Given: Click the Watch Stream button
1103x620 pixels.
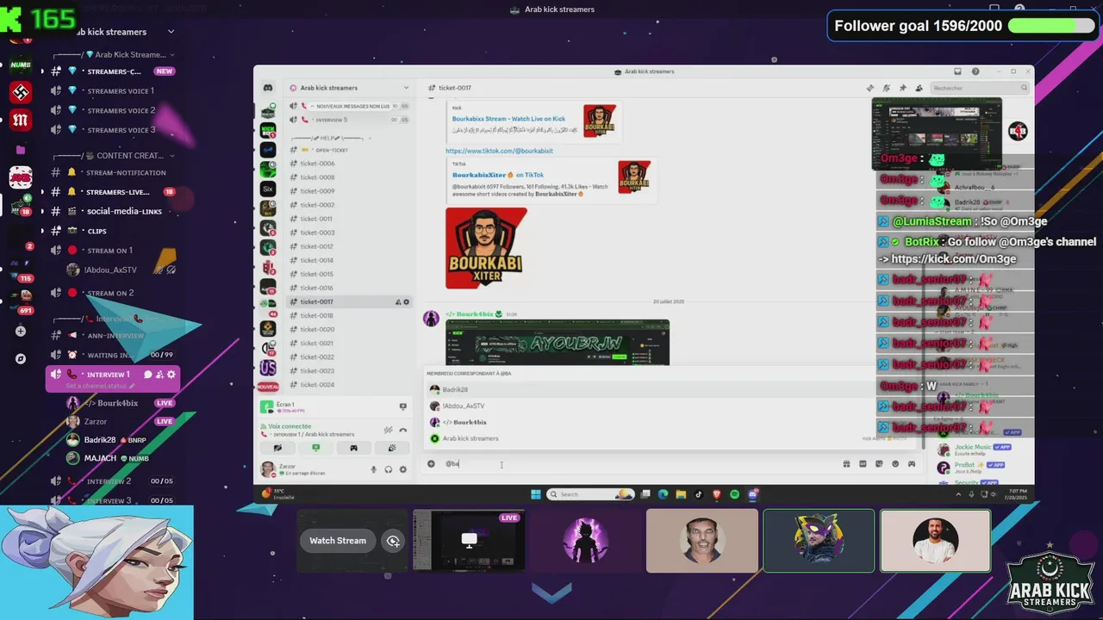Looking at the screenshot, I should pyautogui.click(x=338, y=541).
